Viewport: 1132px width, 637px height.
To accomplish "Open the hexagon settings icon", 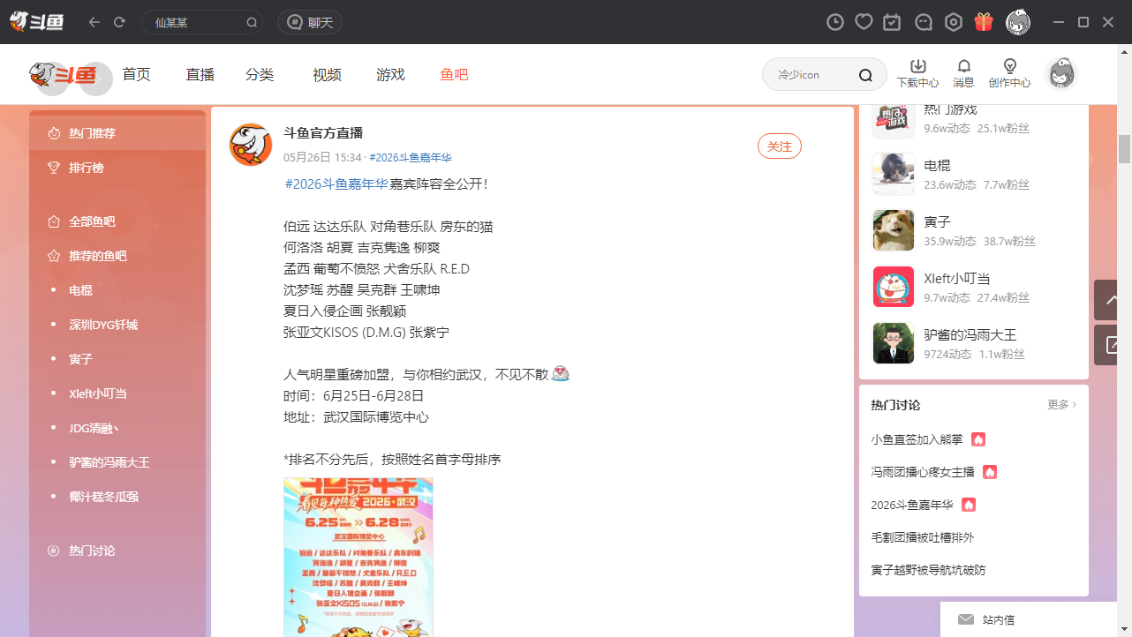I will (x=954, y=22).
